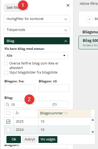Click the scroll down arrow in the Bilag list
Screen dimensions: 98x149
pyautogui.click(x=93, y=132)
